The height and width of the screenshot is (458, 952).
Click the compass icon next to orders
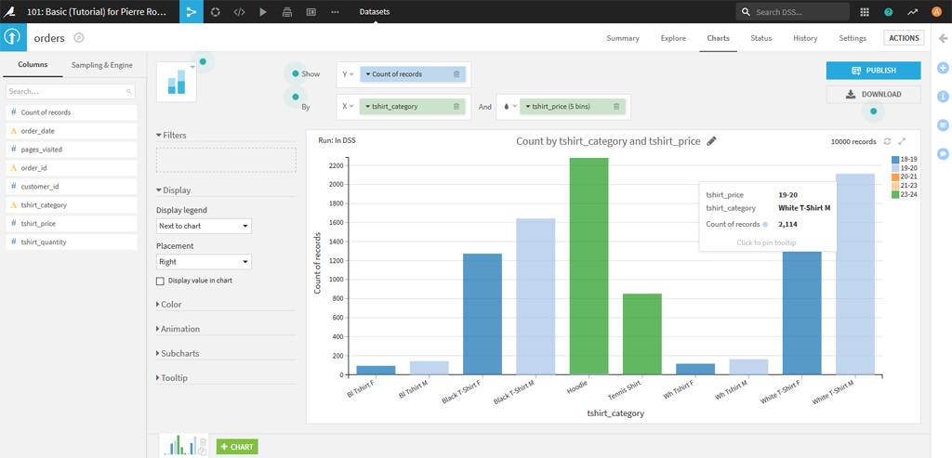[78, 37]
